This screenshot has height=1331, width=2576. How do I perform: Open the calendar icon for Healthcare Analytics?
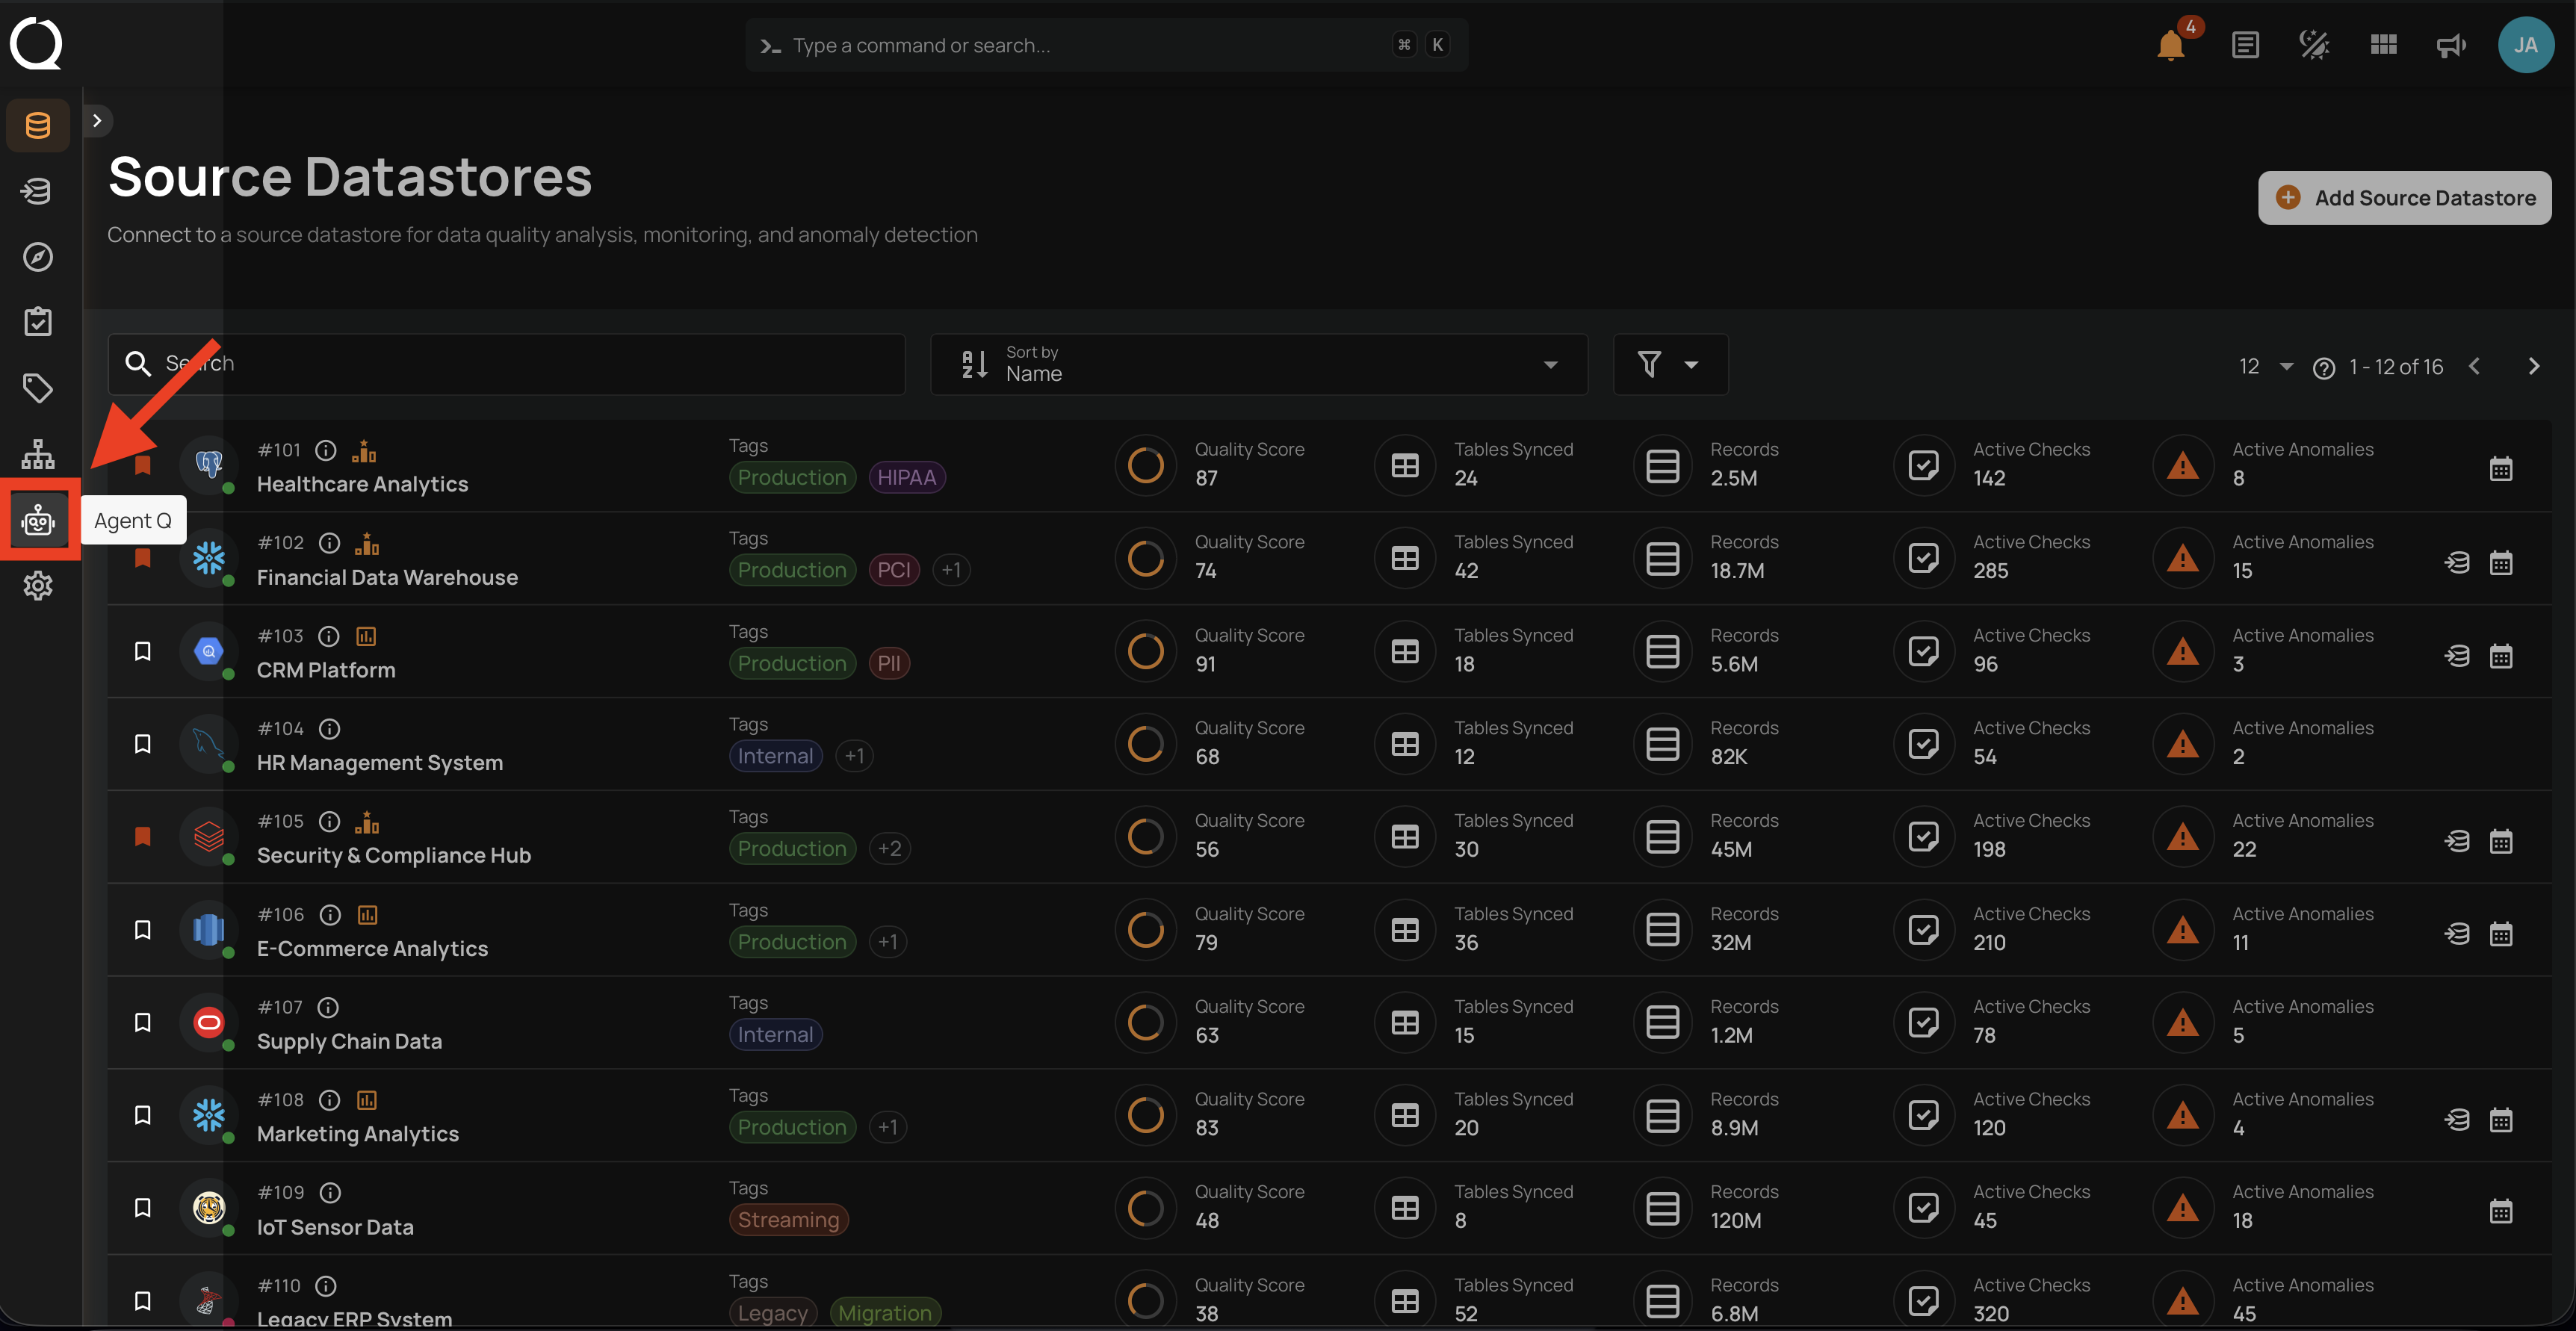2501,468
